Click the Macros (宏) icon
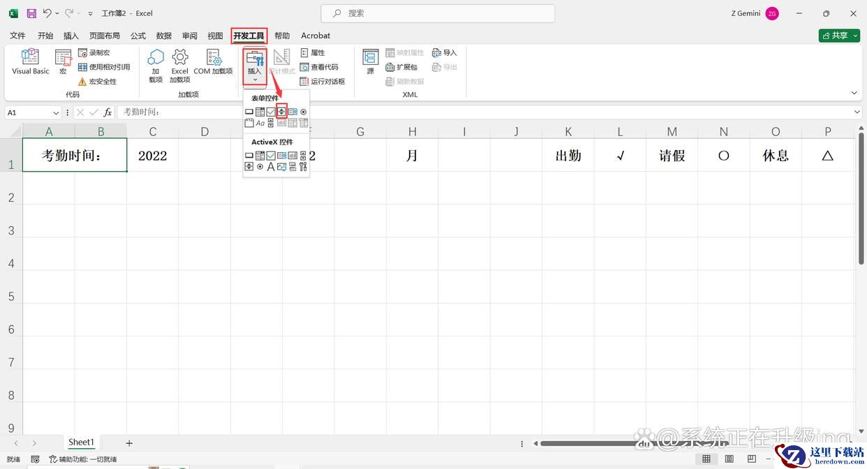867x469 pixels. point(63,62)
